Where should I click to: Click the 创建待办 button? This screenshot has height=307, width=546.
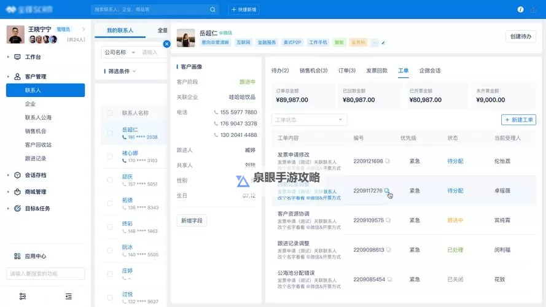521,37
